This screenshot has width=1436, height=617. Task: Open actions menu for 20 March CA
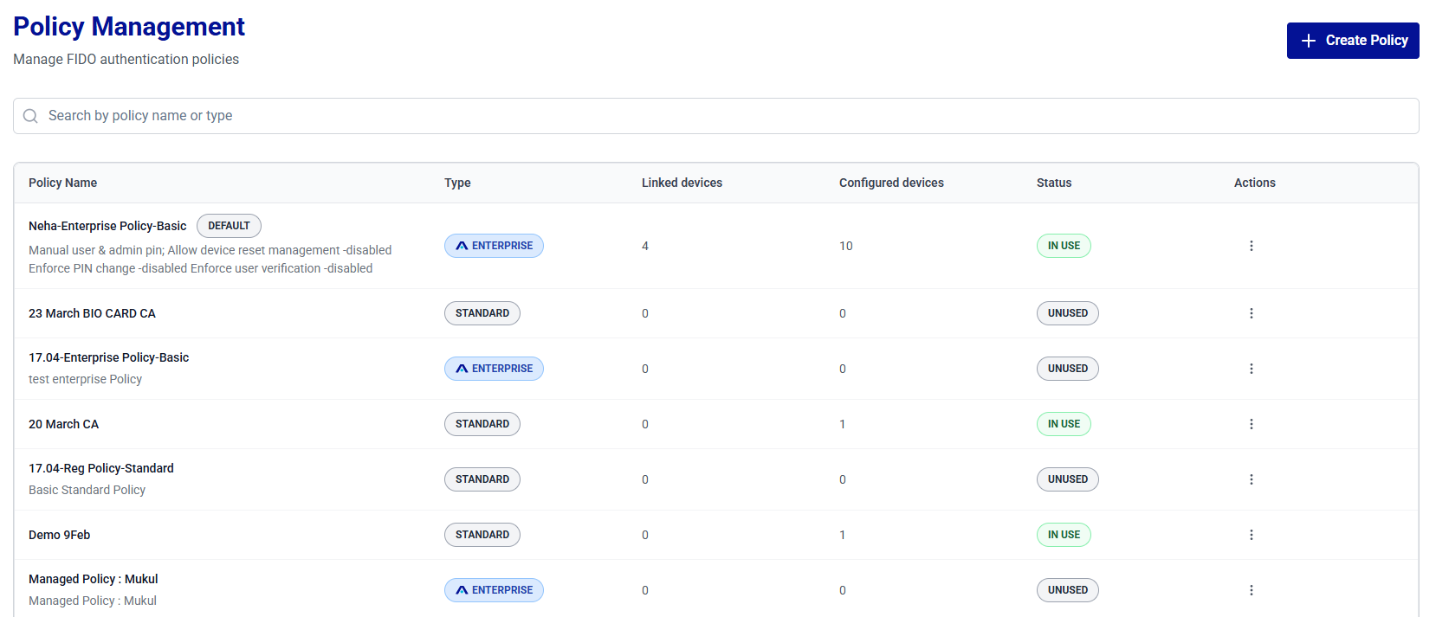point(1251,424)
